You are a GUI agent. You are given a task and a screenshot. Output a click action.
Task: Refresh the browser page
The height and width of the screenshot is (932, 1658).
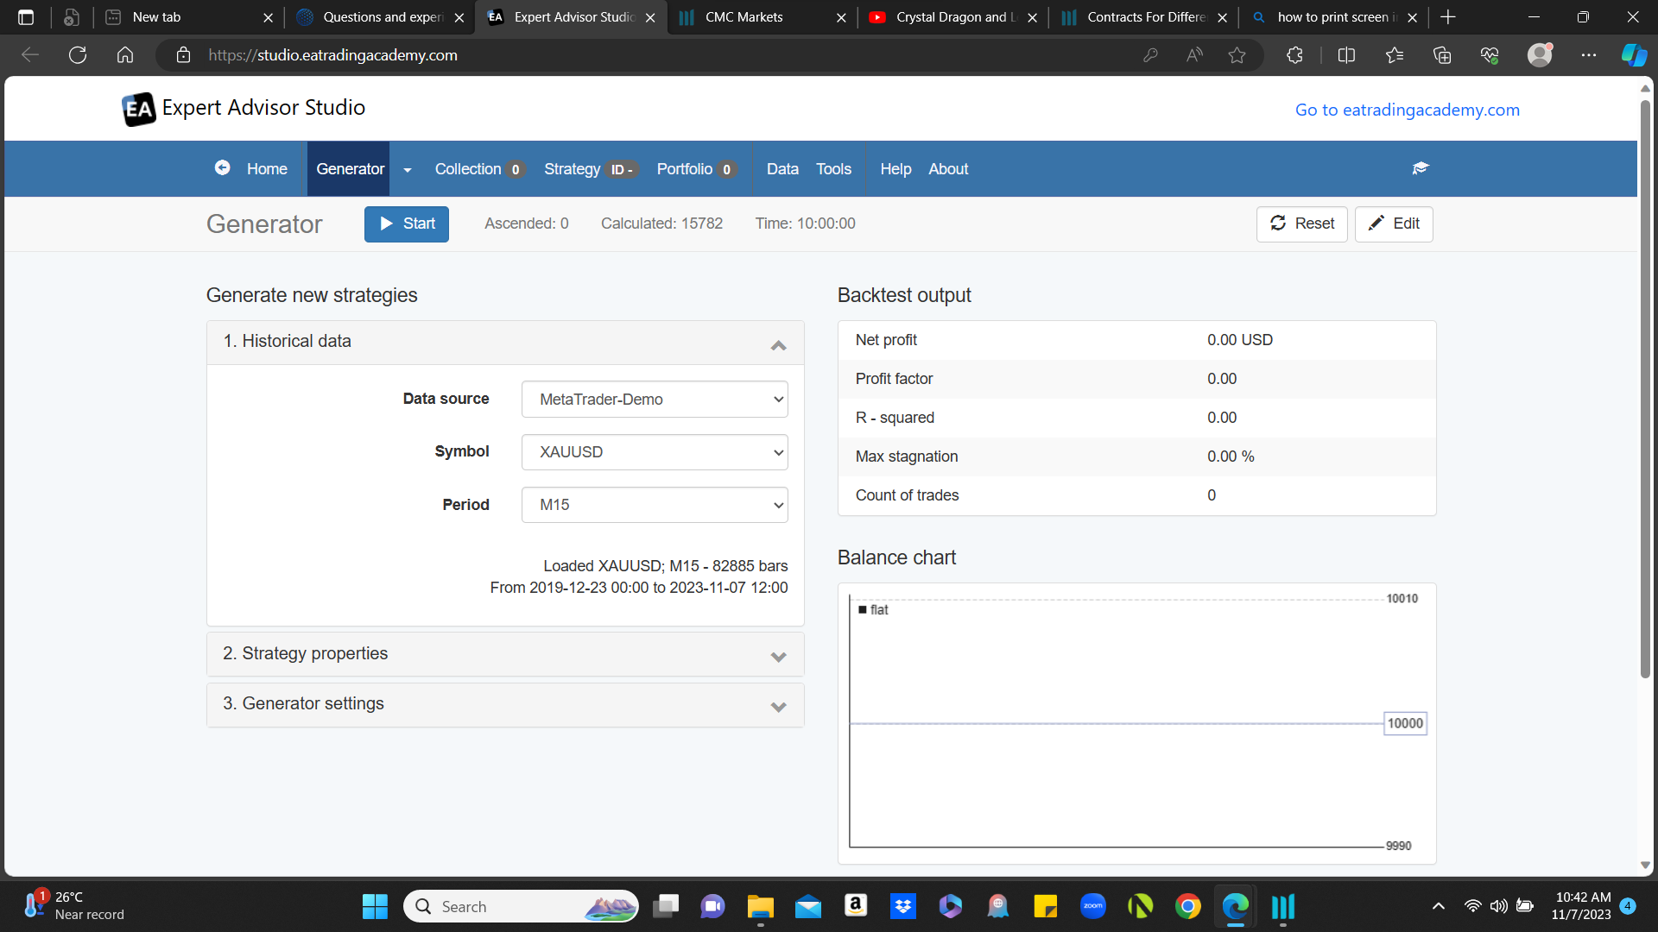pyautogui.click(x=78, y=55)
